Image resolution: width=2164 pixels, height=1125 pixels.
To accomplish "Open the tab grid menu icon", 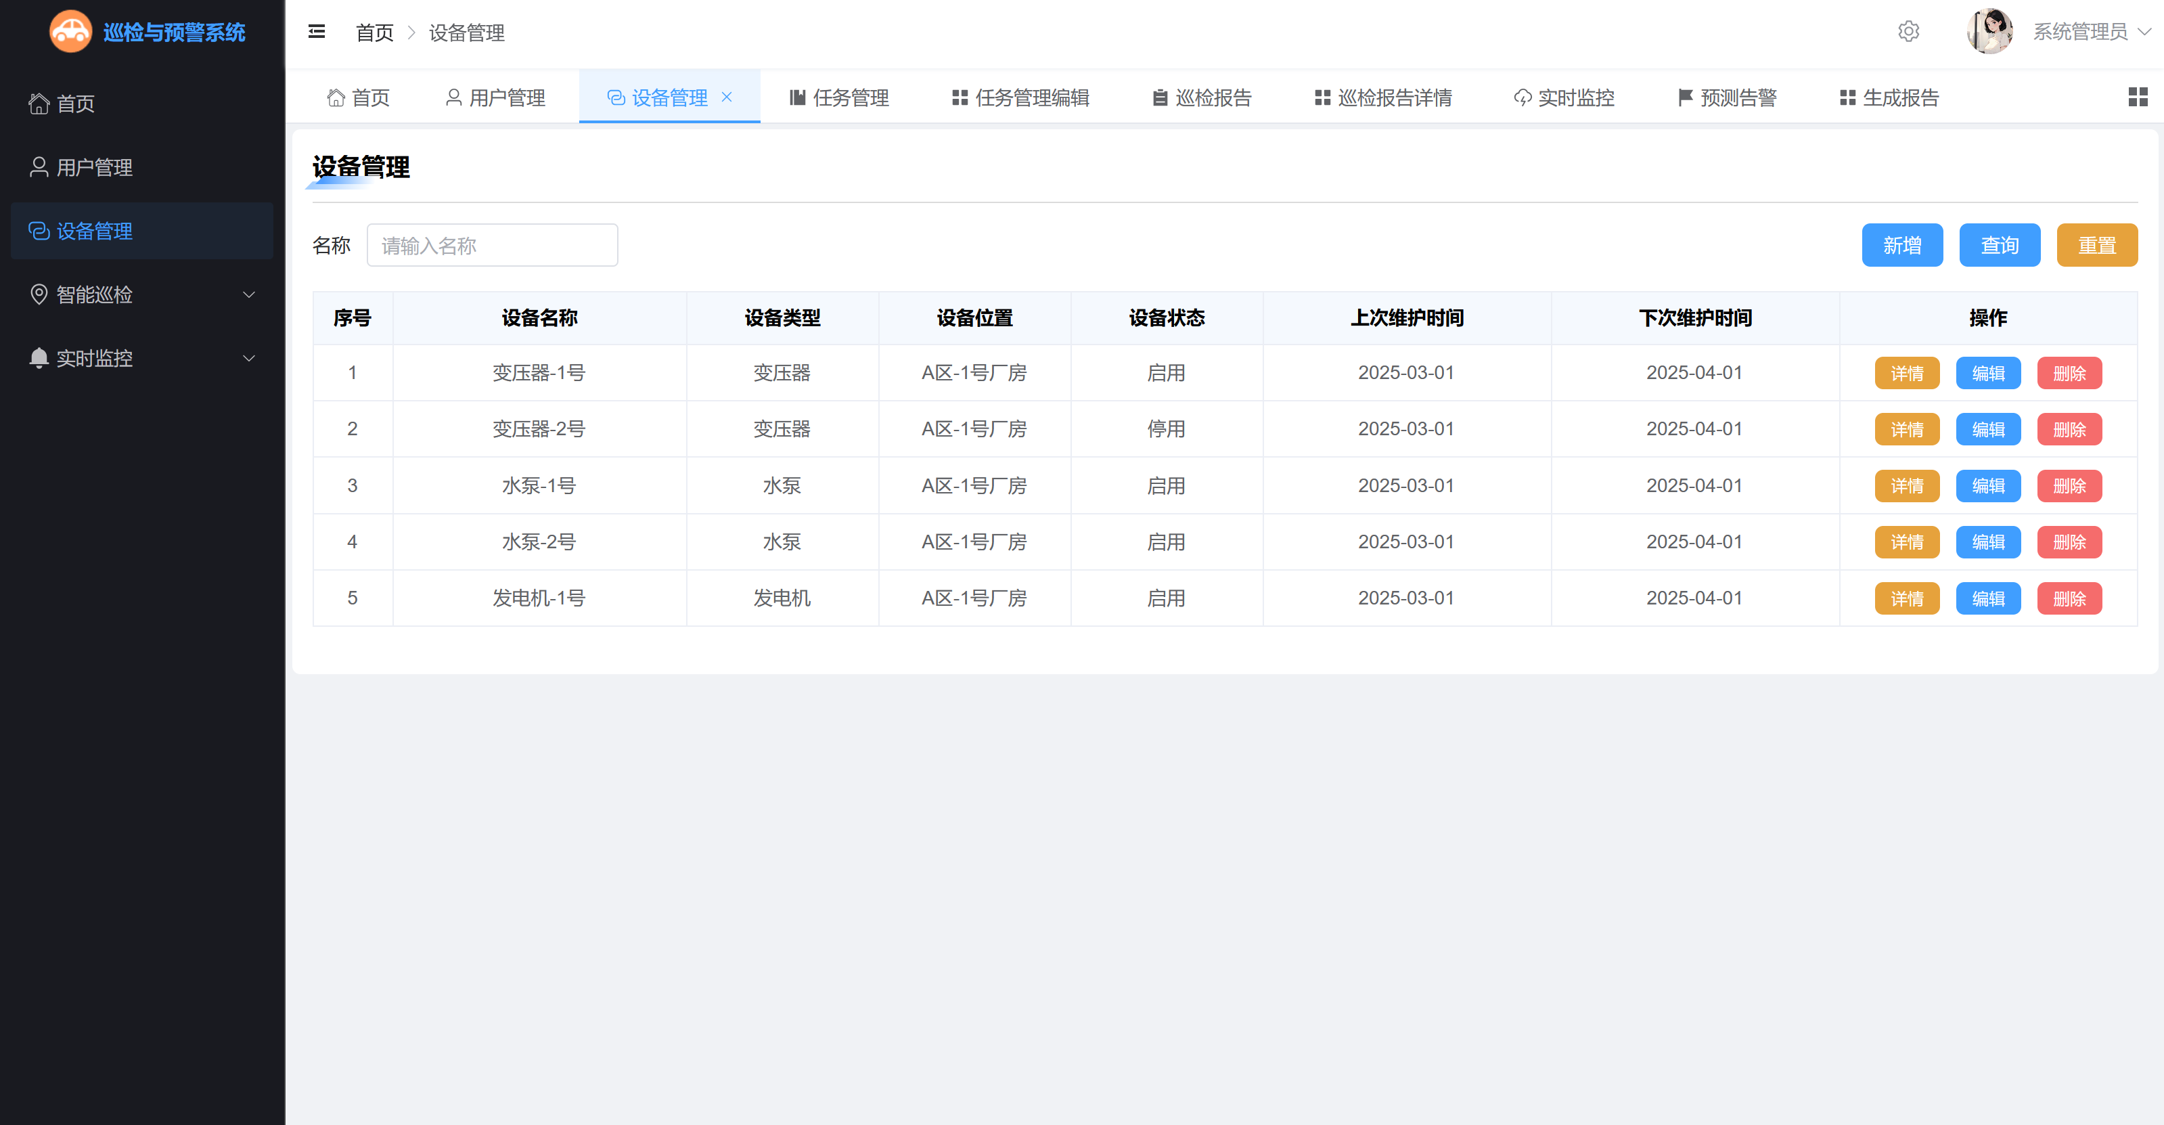I will point(2137,97).
